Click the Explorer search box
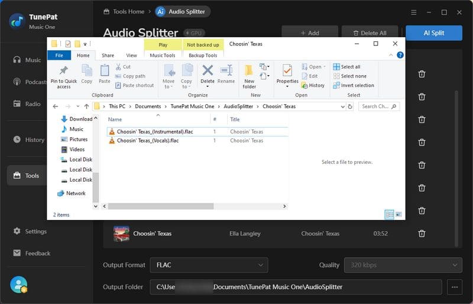This screenshot has height=304, width=473. [x=379, y=106]
